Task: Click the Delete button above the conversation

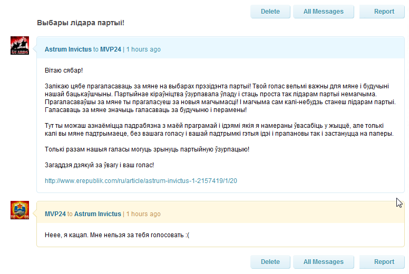Action: pyautogui.click(x=270, y=12)
